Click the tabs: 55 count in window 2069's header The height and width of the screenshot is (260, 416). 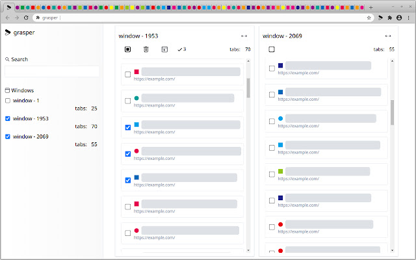(x=384, y=49)
